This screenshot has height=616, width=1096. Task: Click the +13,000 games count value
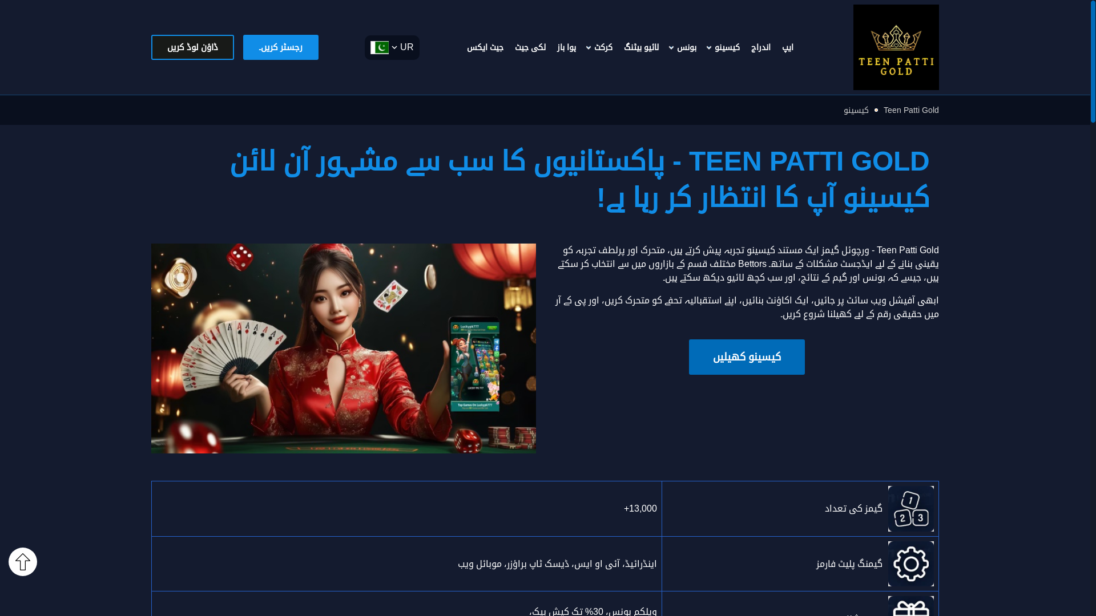point(640,509)
